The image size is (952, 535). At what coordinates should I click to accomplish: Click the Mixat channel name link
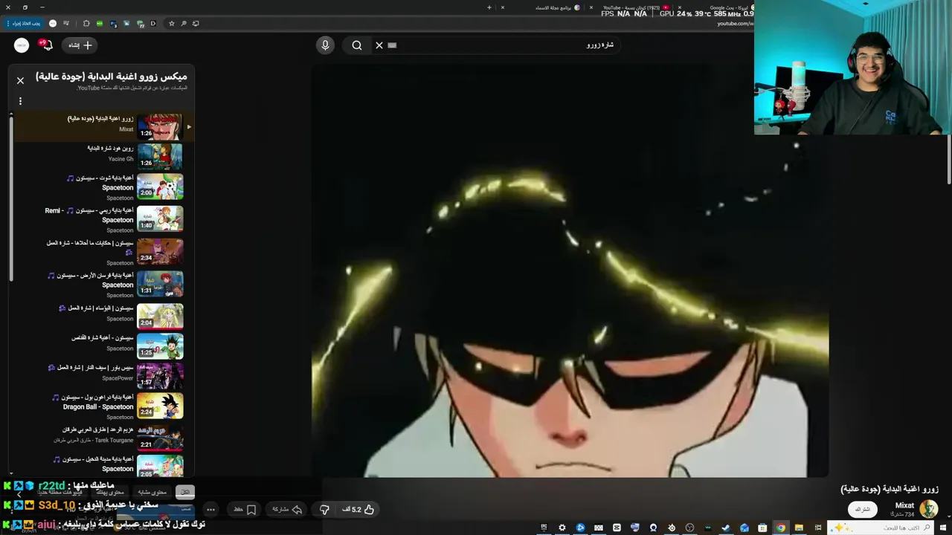904,505
